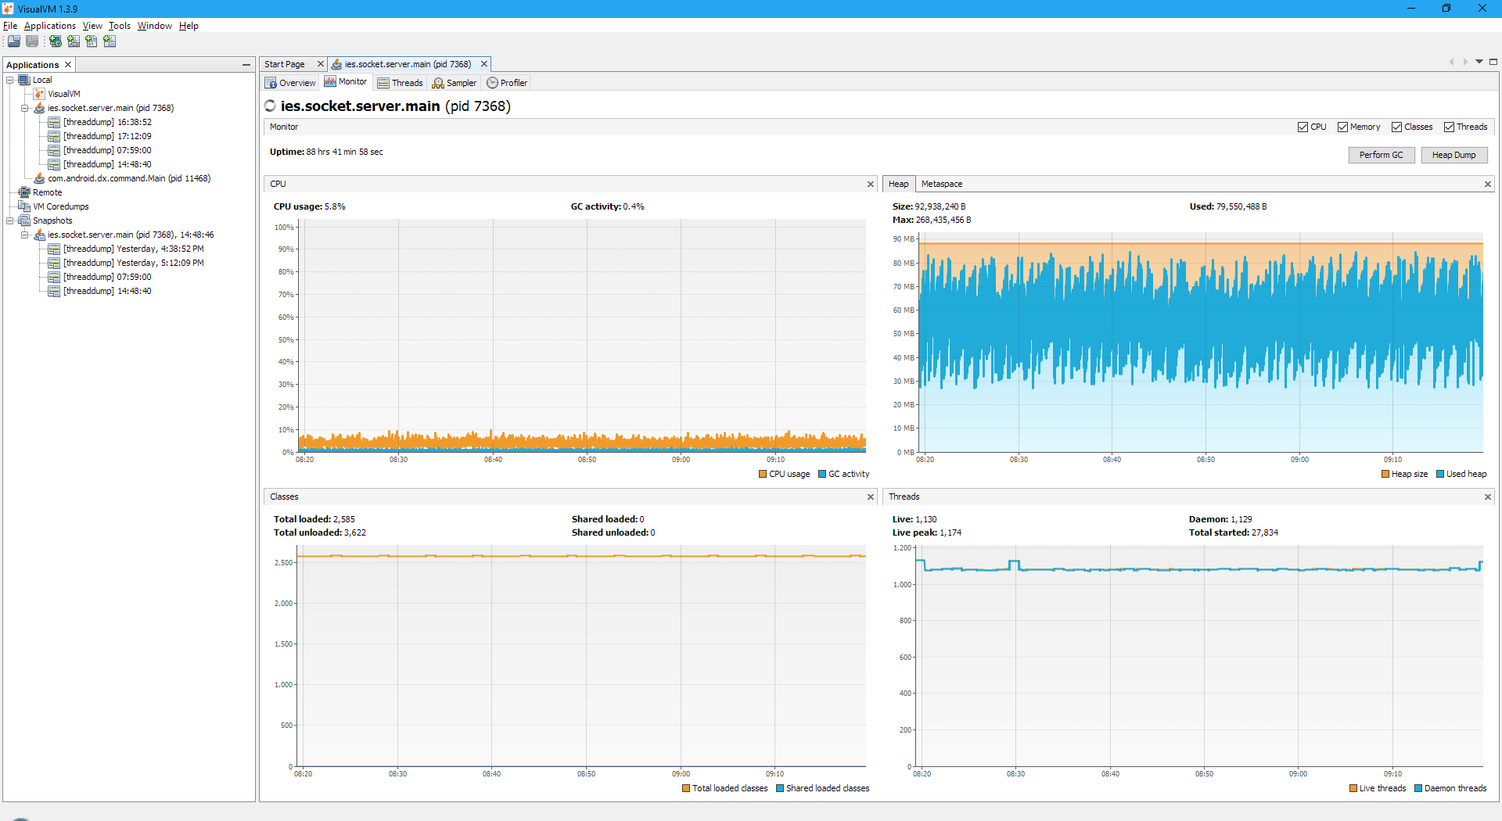The height and width of the screenshot is (821, 1502).
Task: Add an application snapshot via toolbar
Action: click(x=110, y=41)
